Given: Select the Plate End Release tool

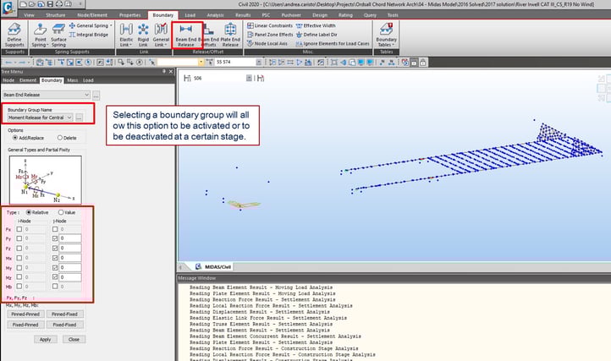Looking at the screenshot, I should [x=230, y=35].
